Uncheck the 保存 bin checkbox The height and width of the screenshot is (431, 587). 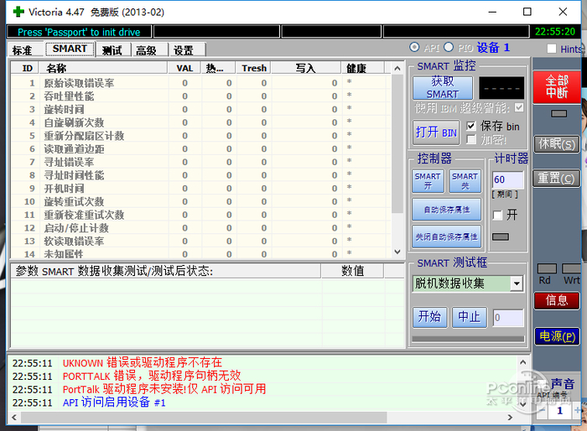point(471,126)
